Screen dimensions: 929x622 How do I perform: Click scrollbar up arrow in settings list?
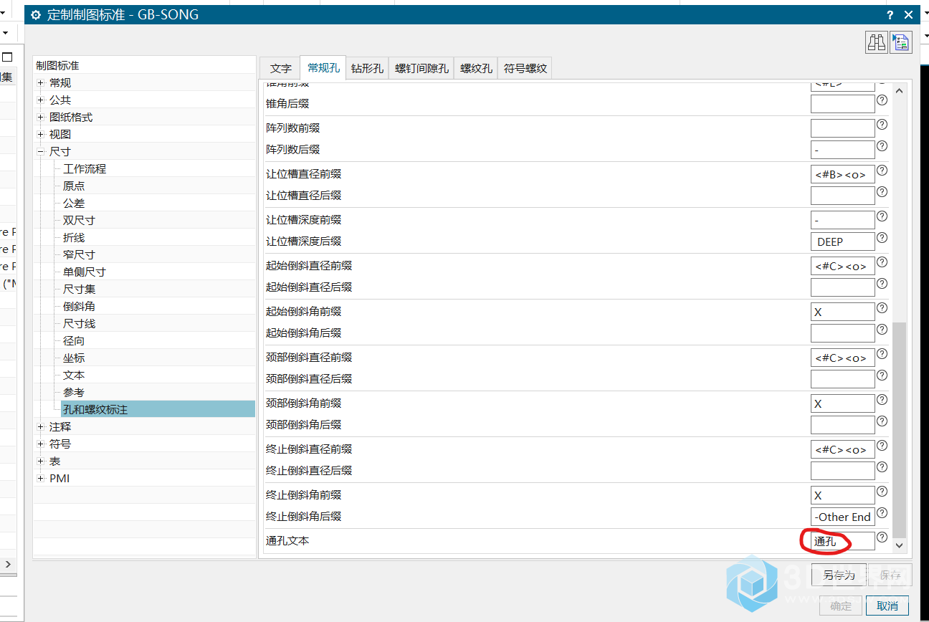click(899, 90)
